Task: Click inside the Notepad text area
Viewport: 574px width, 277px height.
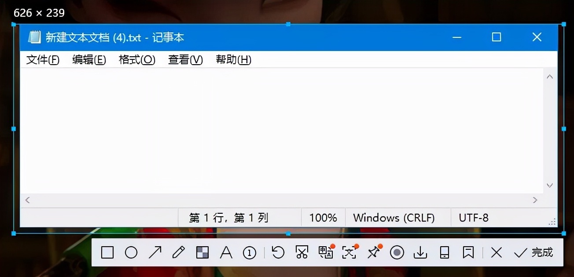Action: click(x=281, y=131)
